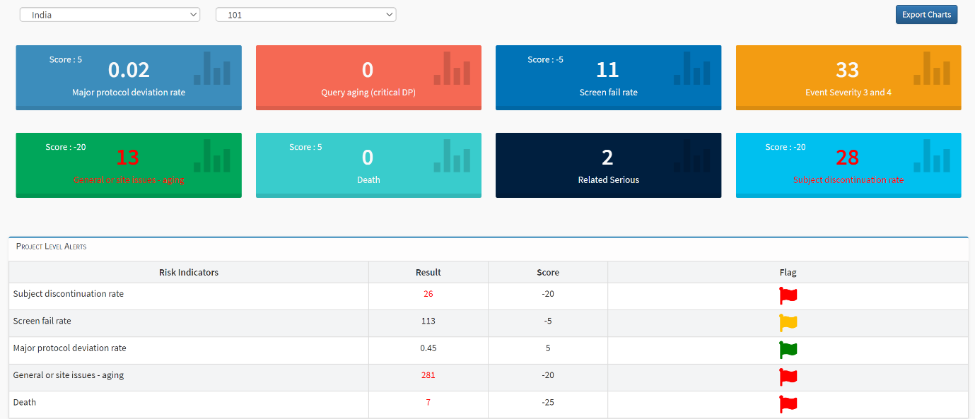The width and height of the screenshot is (975, 419).
Task: Click the red result value 281 for site issues aging
Action: (428, 375)
